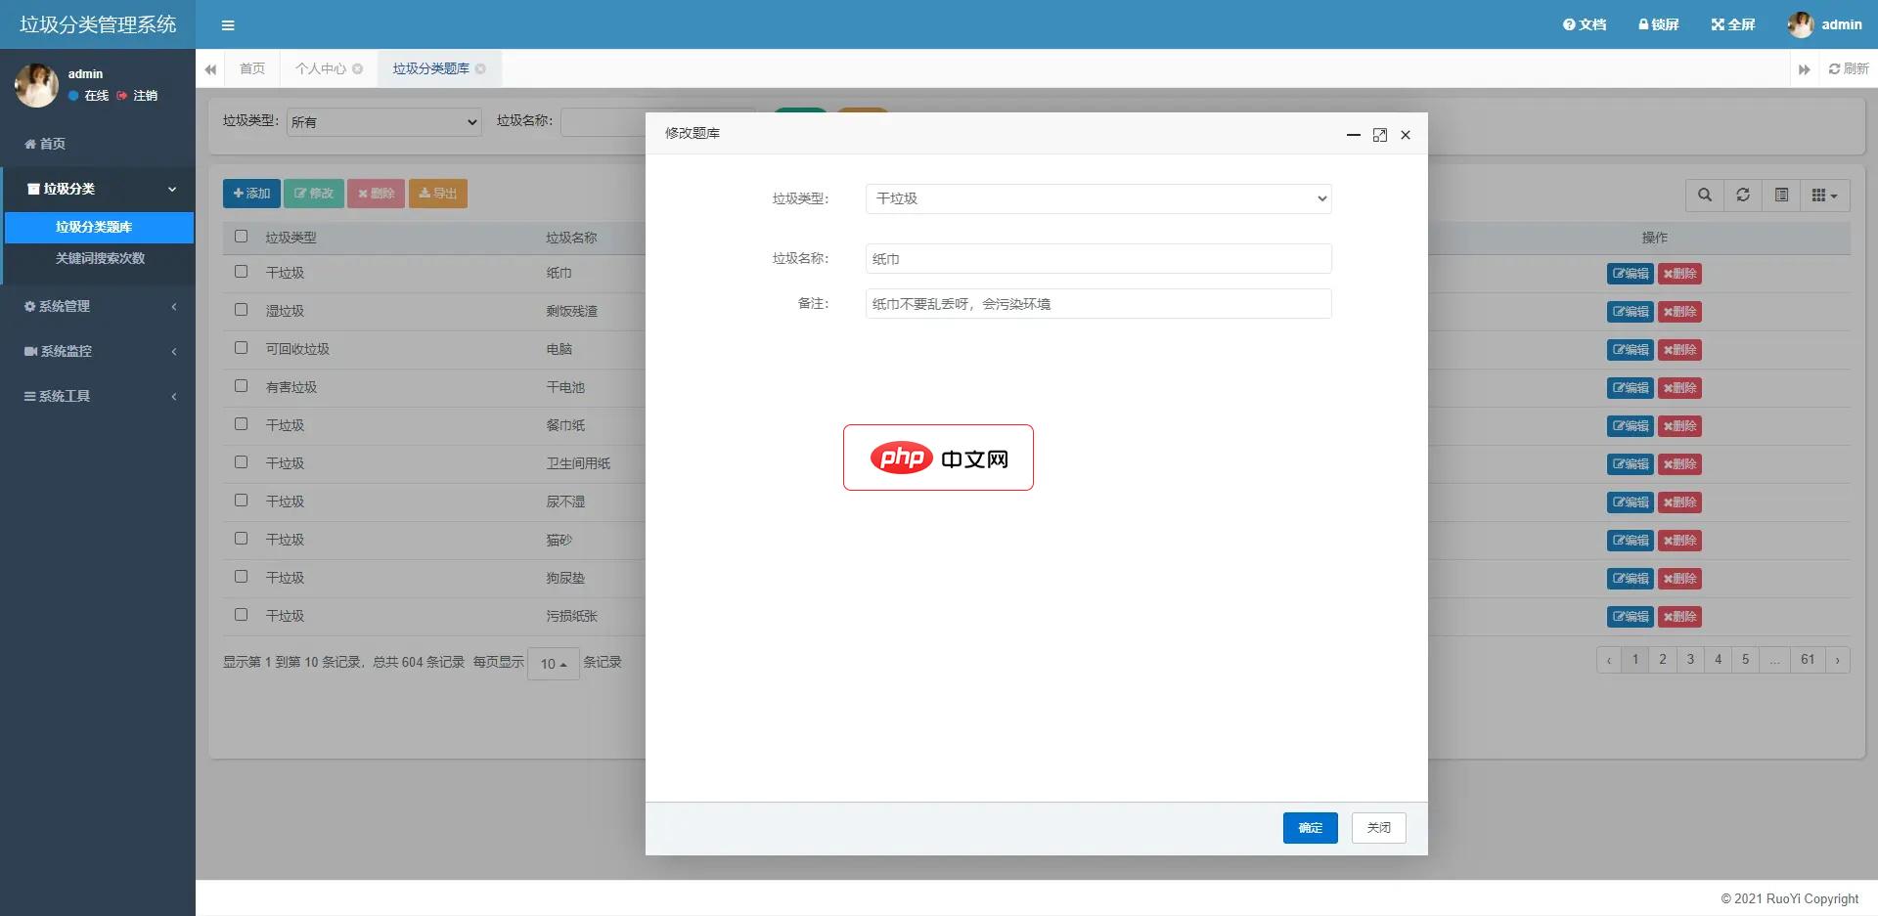Enter fullscreen using the 全屏 icon

[x=1731, y=24]
